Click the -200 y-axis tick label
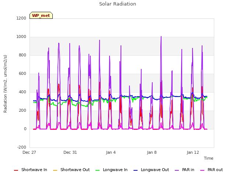Viewport: 236px width, 177px height. click(22, 147)
